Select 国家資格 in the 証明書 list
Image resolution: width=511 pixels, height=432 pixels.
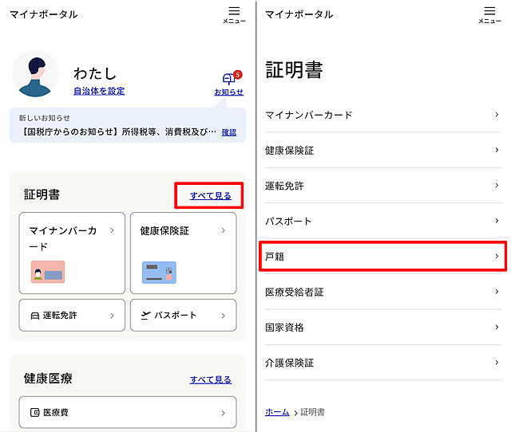(x=383, y=328)
